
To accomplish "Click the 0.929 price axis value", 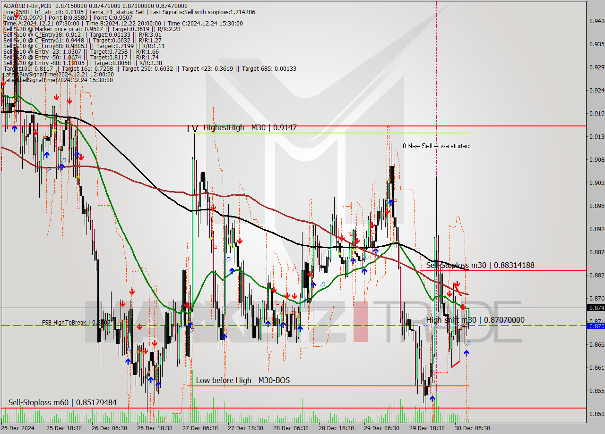I will point(596,67).
